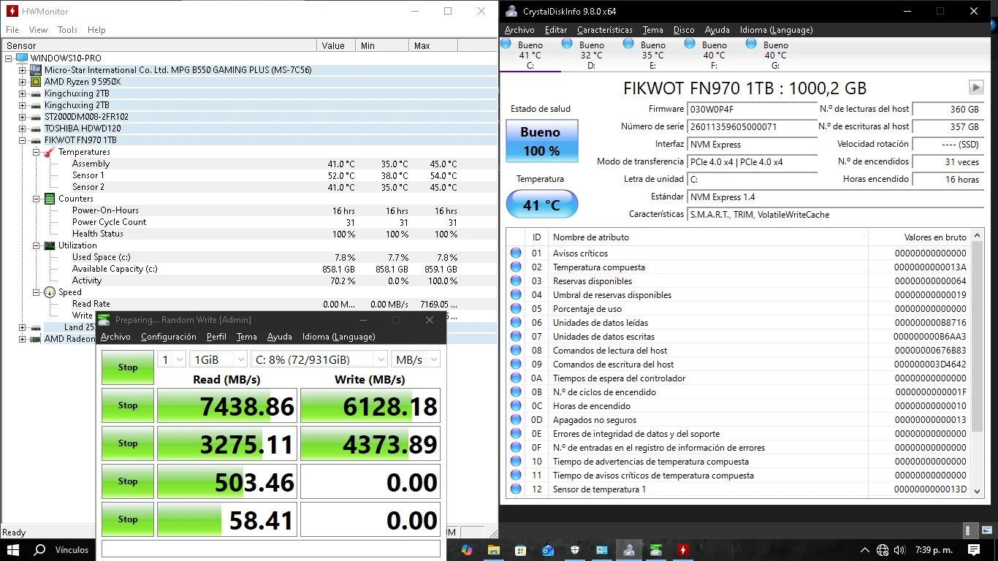Click the status circle for Avisos críticos
The width and height of the screenshot is (998, 561).
(516, 253)
